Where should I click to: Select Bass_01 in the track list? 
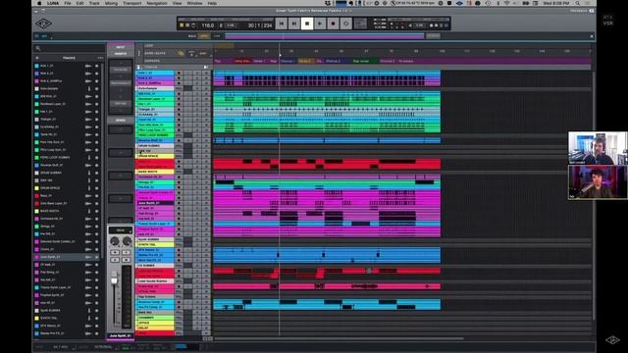click(x=46, y=196)
